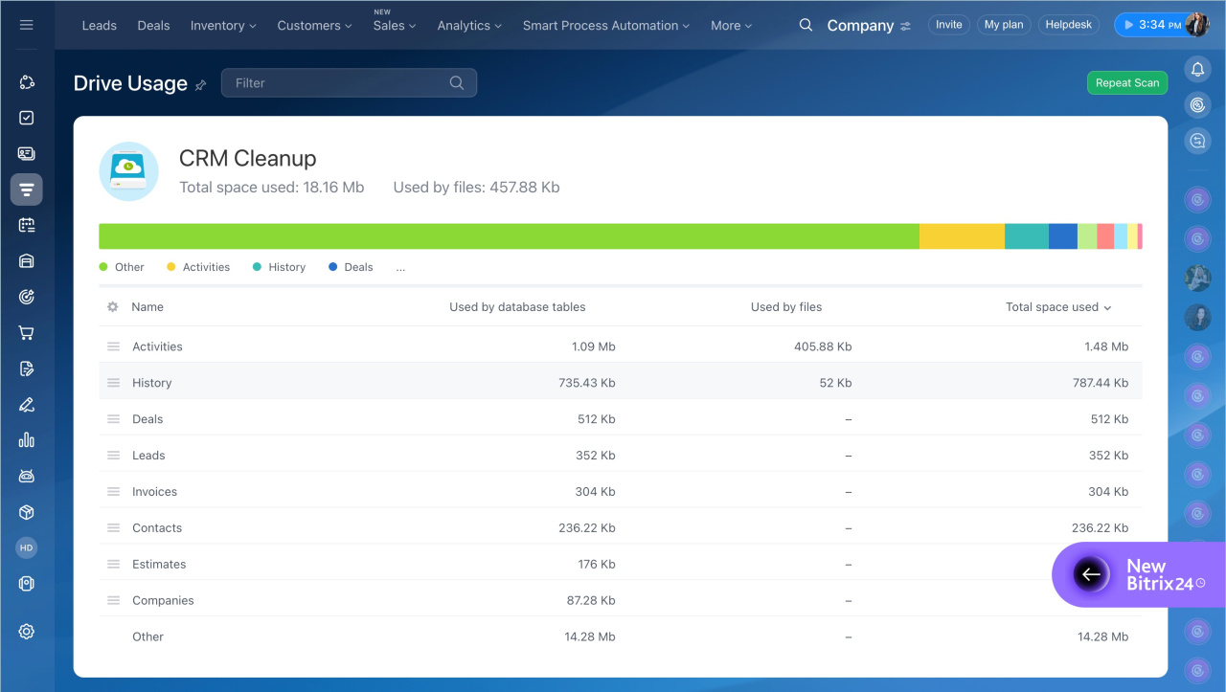This screenshot has height=692, width=1226.
Task: Expand the More menu in the top navigation
Action: (731, 26)
